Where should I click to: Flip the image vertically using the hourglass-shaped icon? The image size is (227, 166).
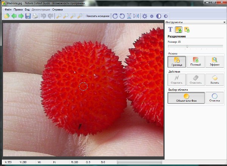point(129,16)
